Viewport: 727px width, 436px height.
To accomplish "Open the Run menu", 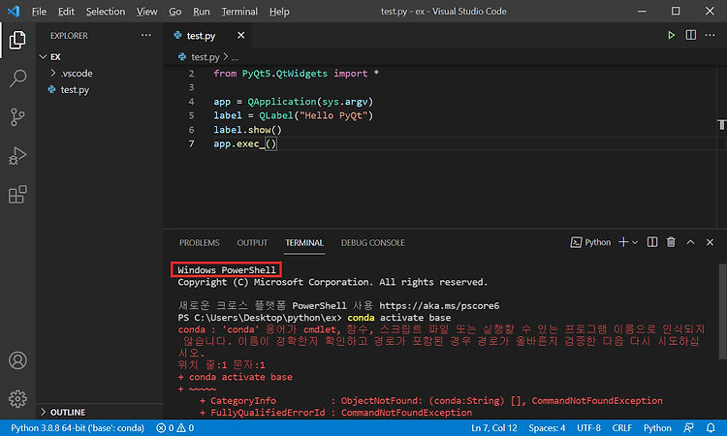I will tap(202, 11).
